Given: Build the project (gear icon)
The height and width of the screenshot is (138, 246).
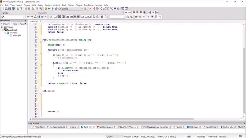Looking at the screenshot, I should point(46,8).
